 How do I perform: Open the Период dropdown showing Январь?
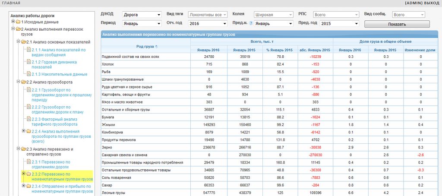pyautogui.click(x=142, y=24)
